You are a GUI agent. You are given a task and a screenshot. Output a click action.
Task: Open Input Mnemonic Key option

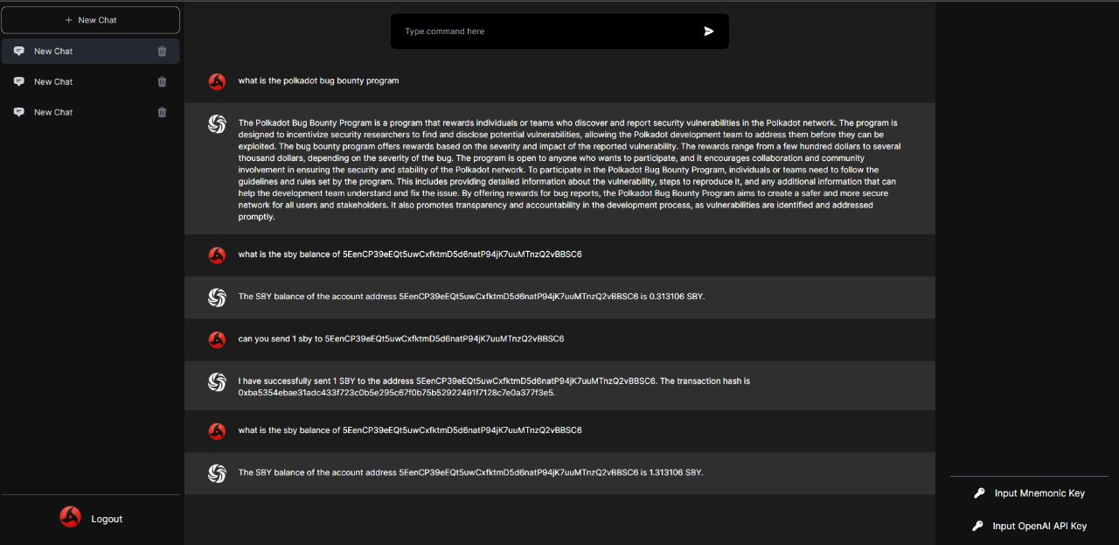pos(1039,493)
